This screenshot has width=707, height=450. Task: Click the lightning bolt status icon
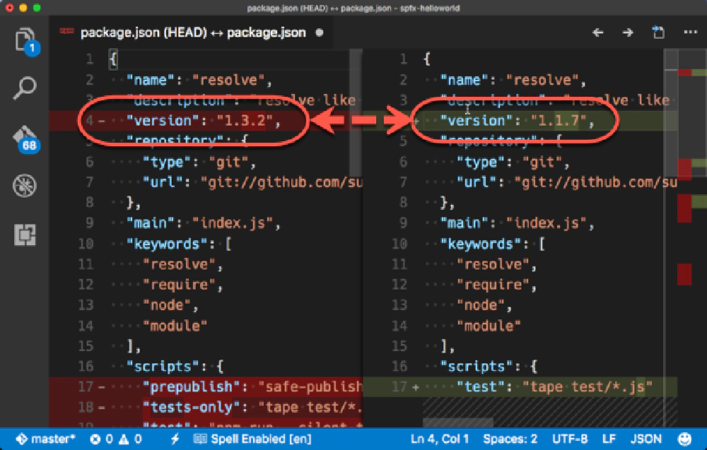(x=175, y=439)
